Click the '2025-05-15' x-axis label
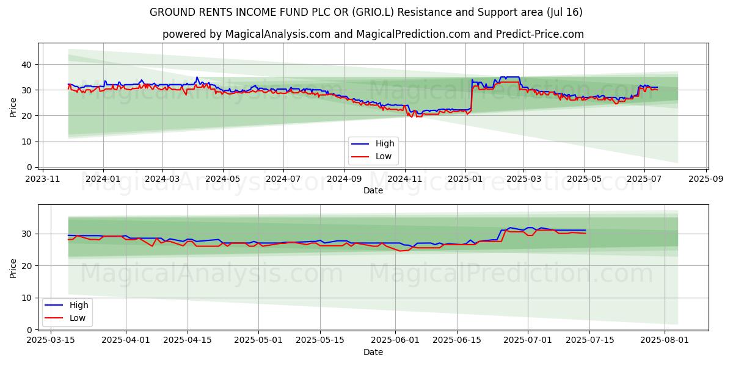 coord(320,341)
